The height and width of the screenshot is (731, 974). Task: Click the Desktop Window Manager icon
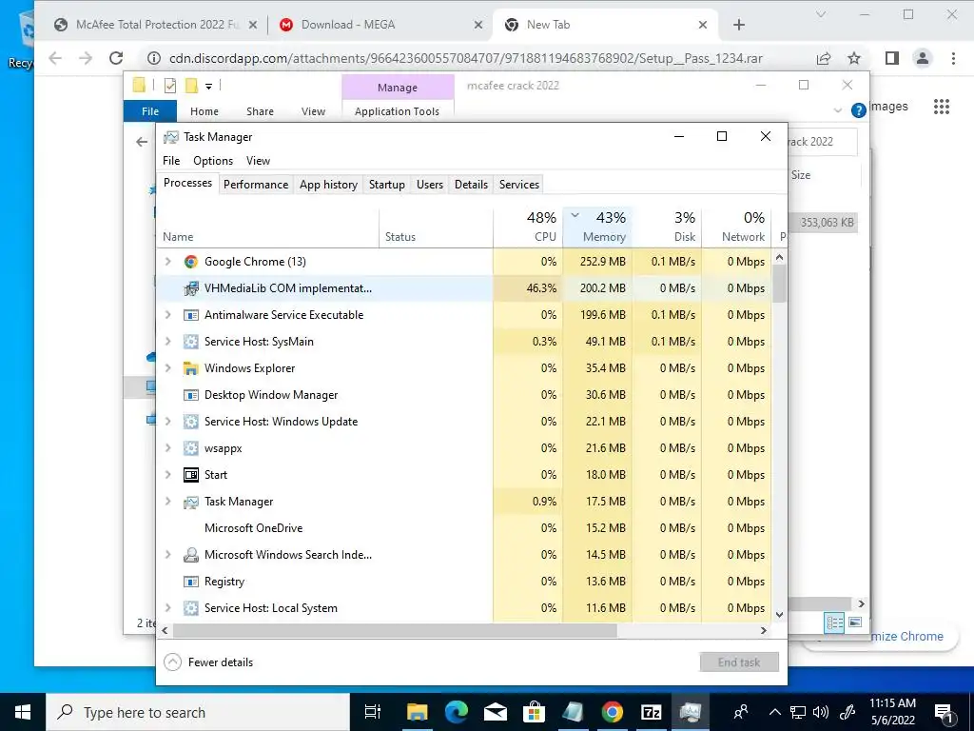190,395
